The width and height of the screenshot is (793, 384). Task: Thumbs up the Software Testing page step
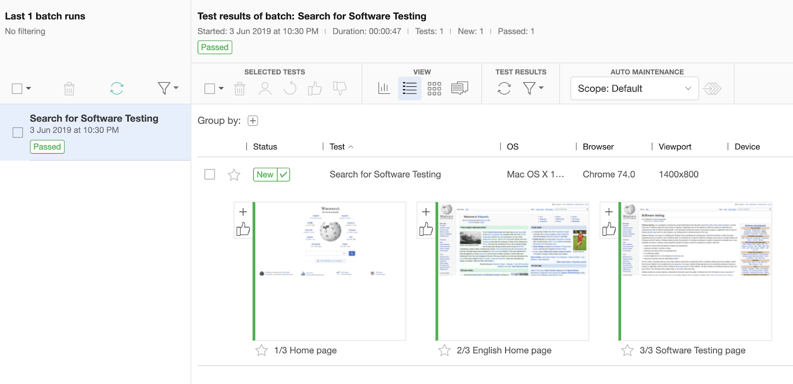pyautogui.click(x=609, y=229)
